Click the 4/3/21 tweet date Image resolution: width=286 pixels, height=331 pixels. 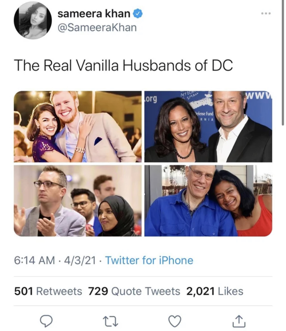tap(80, 260)
